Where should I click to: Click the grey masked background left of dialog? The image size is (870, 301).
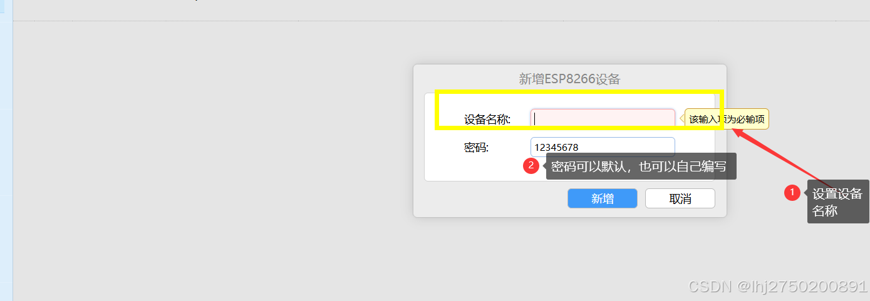[213, 156]
